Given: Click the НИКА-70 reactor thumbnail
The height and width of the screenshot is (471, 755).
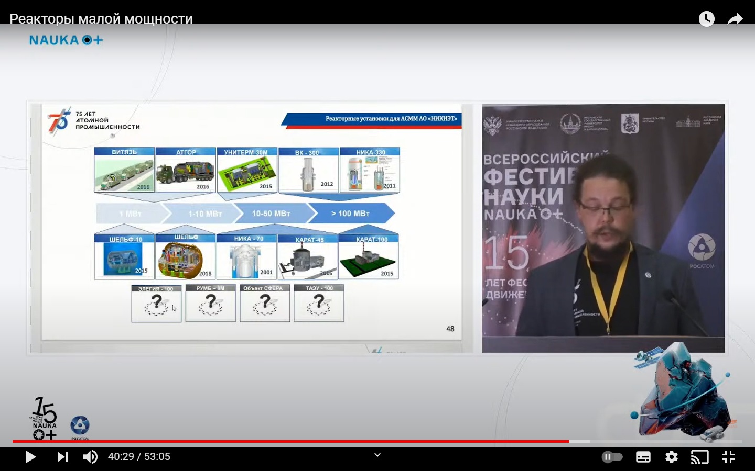Looking at the screenshot, I should [246, 256].
